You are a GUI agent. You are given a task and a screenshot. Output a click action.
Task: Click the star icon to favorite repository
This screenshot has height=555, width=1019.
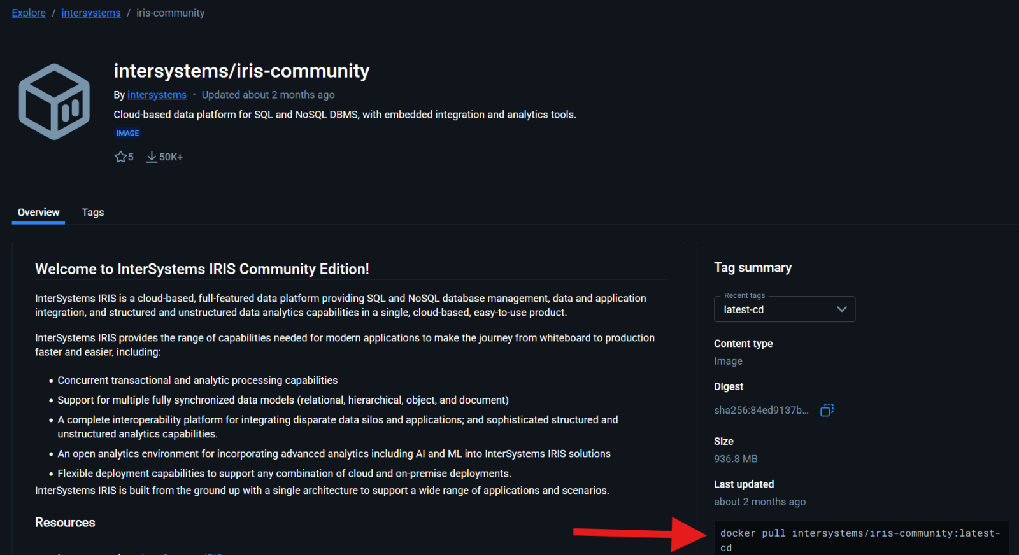pyautogui.click(x=120, y=157)
